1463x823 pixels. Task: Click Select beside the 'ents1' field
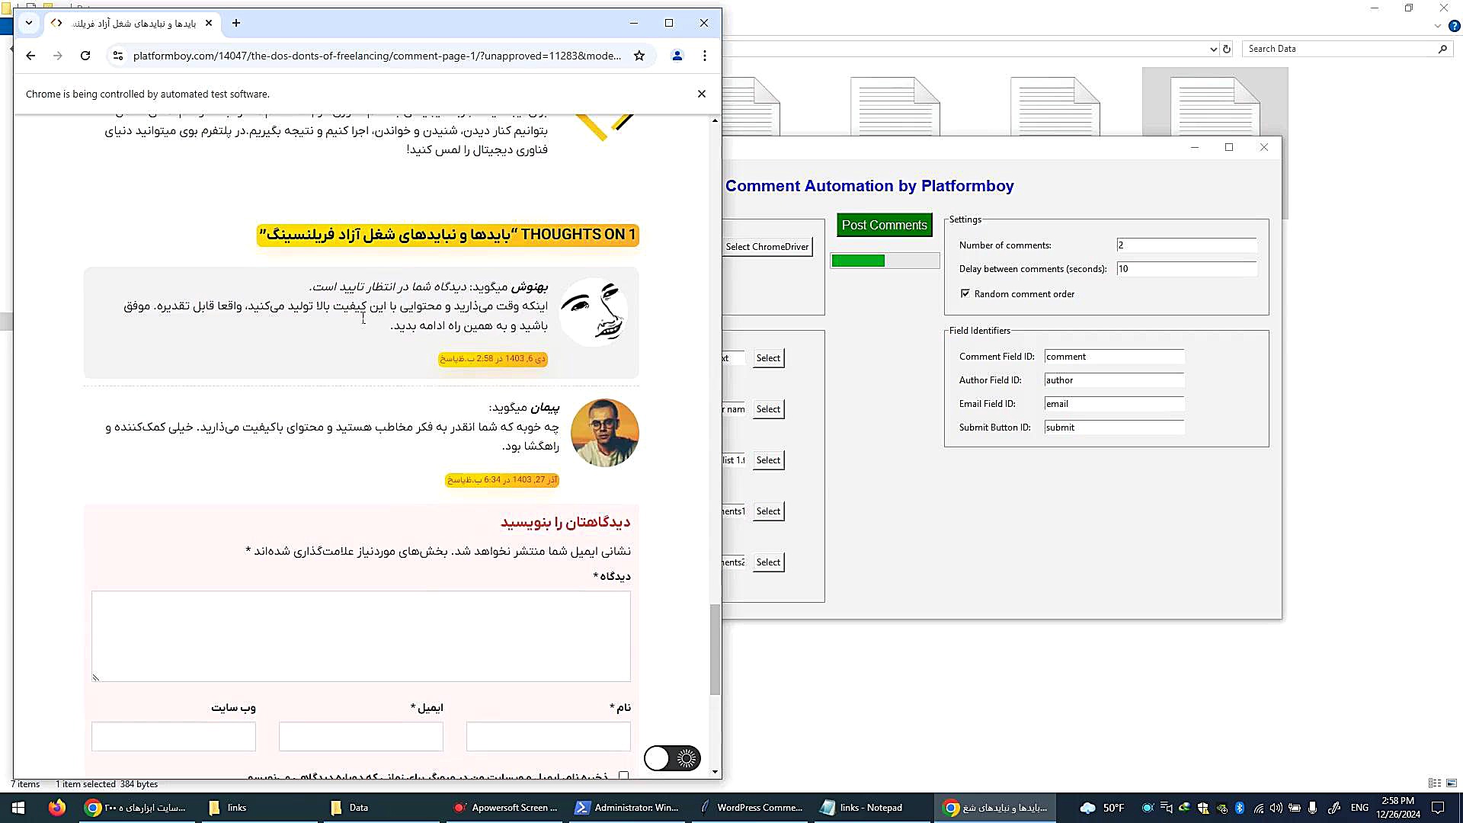tap(768, 511)
